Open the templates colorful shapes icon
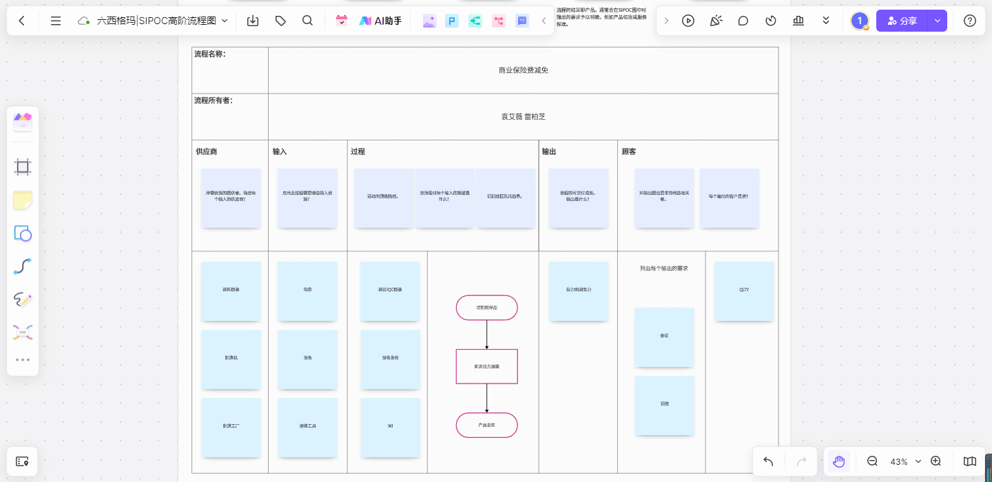The image size is (992, 482). pos(23,123)
